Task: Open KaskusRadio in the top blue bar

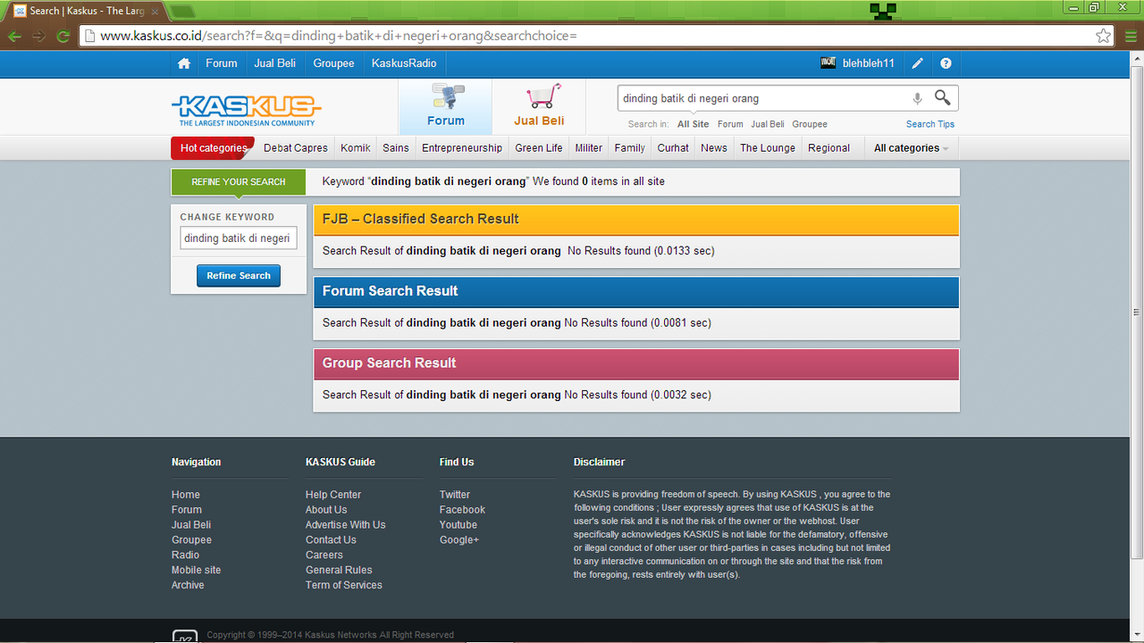Action: 404,63
